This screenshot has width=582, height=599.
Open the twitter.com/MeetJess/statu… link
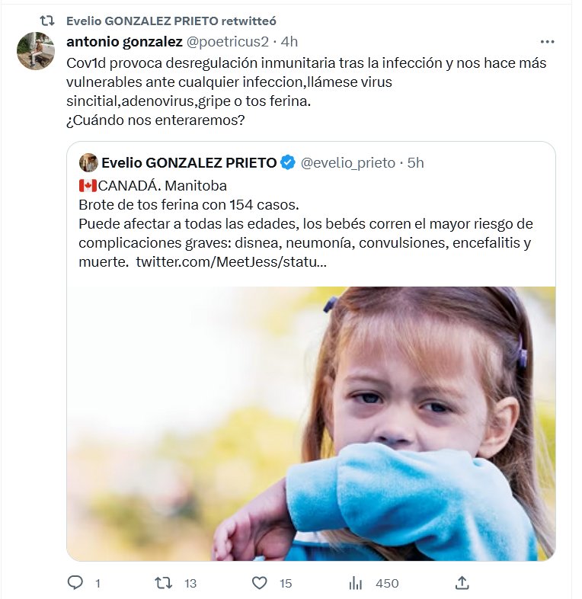point(232,262)
